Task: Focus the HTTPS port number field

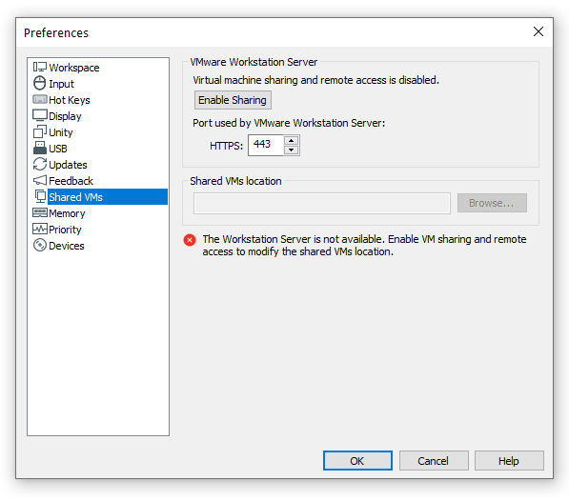Action: click(266, 145)
